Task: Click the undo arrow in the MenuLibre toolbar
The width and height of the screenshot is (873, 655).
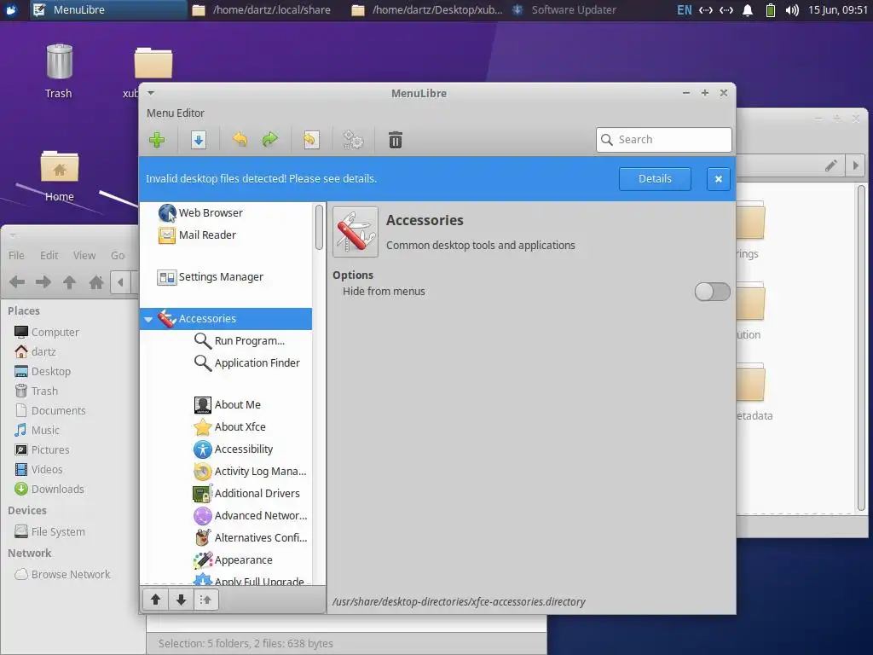Action: click(240, 139)
